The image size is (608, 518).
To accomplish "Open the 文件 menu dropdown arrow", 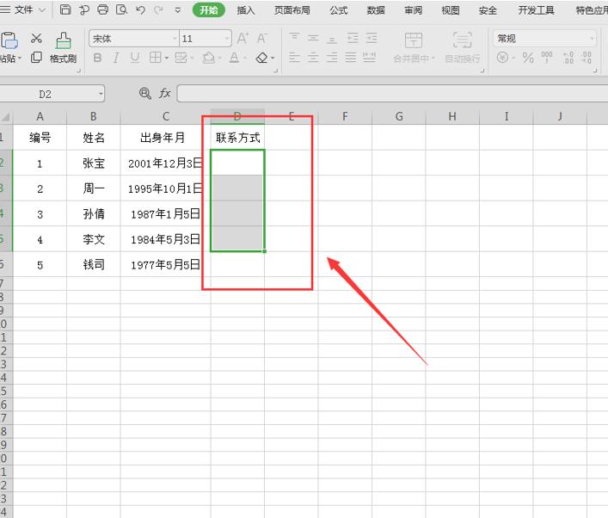I will click(x=42, y=9).
